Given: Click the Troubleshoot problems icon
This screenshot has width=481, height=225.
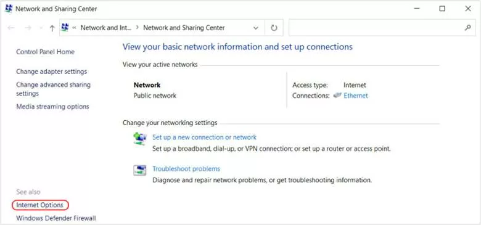Looking at the screenshot, I should tap(139, 170).
